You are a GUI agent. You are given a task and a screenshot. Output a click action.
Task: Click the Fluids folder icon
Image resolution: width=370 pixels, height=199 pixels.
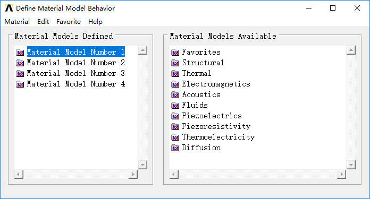coord(175,105)
